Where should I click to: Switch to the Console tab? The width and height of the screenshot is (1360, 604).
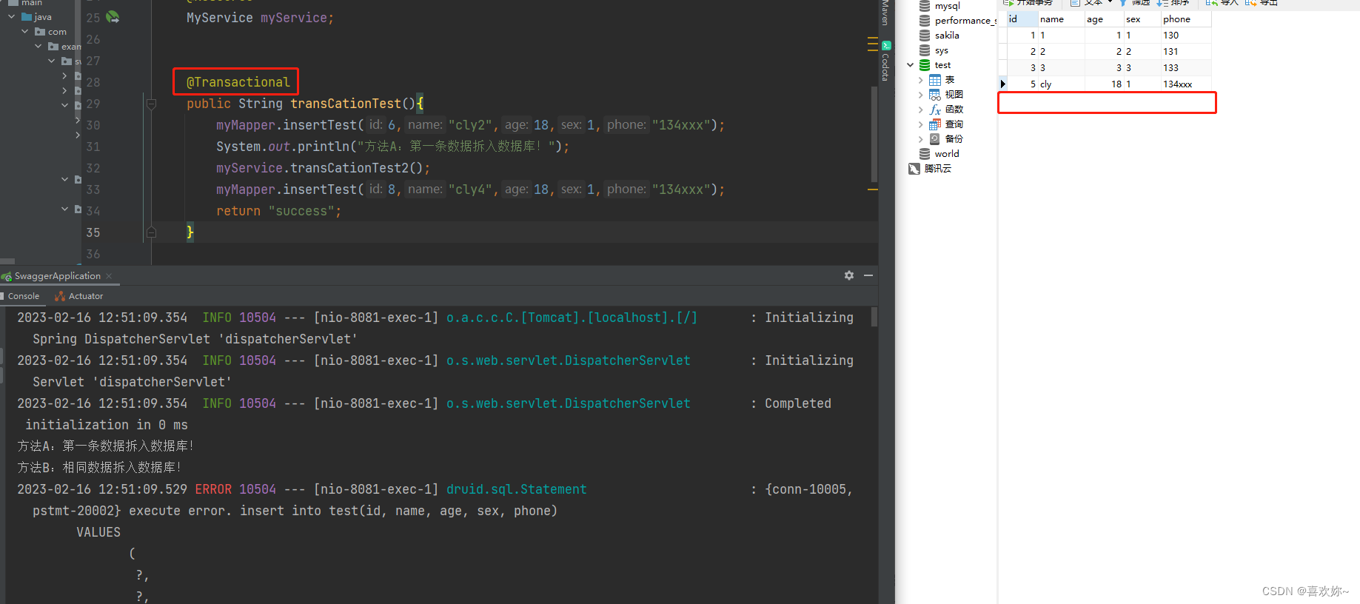pyautogui.click(x=23, y=296)
